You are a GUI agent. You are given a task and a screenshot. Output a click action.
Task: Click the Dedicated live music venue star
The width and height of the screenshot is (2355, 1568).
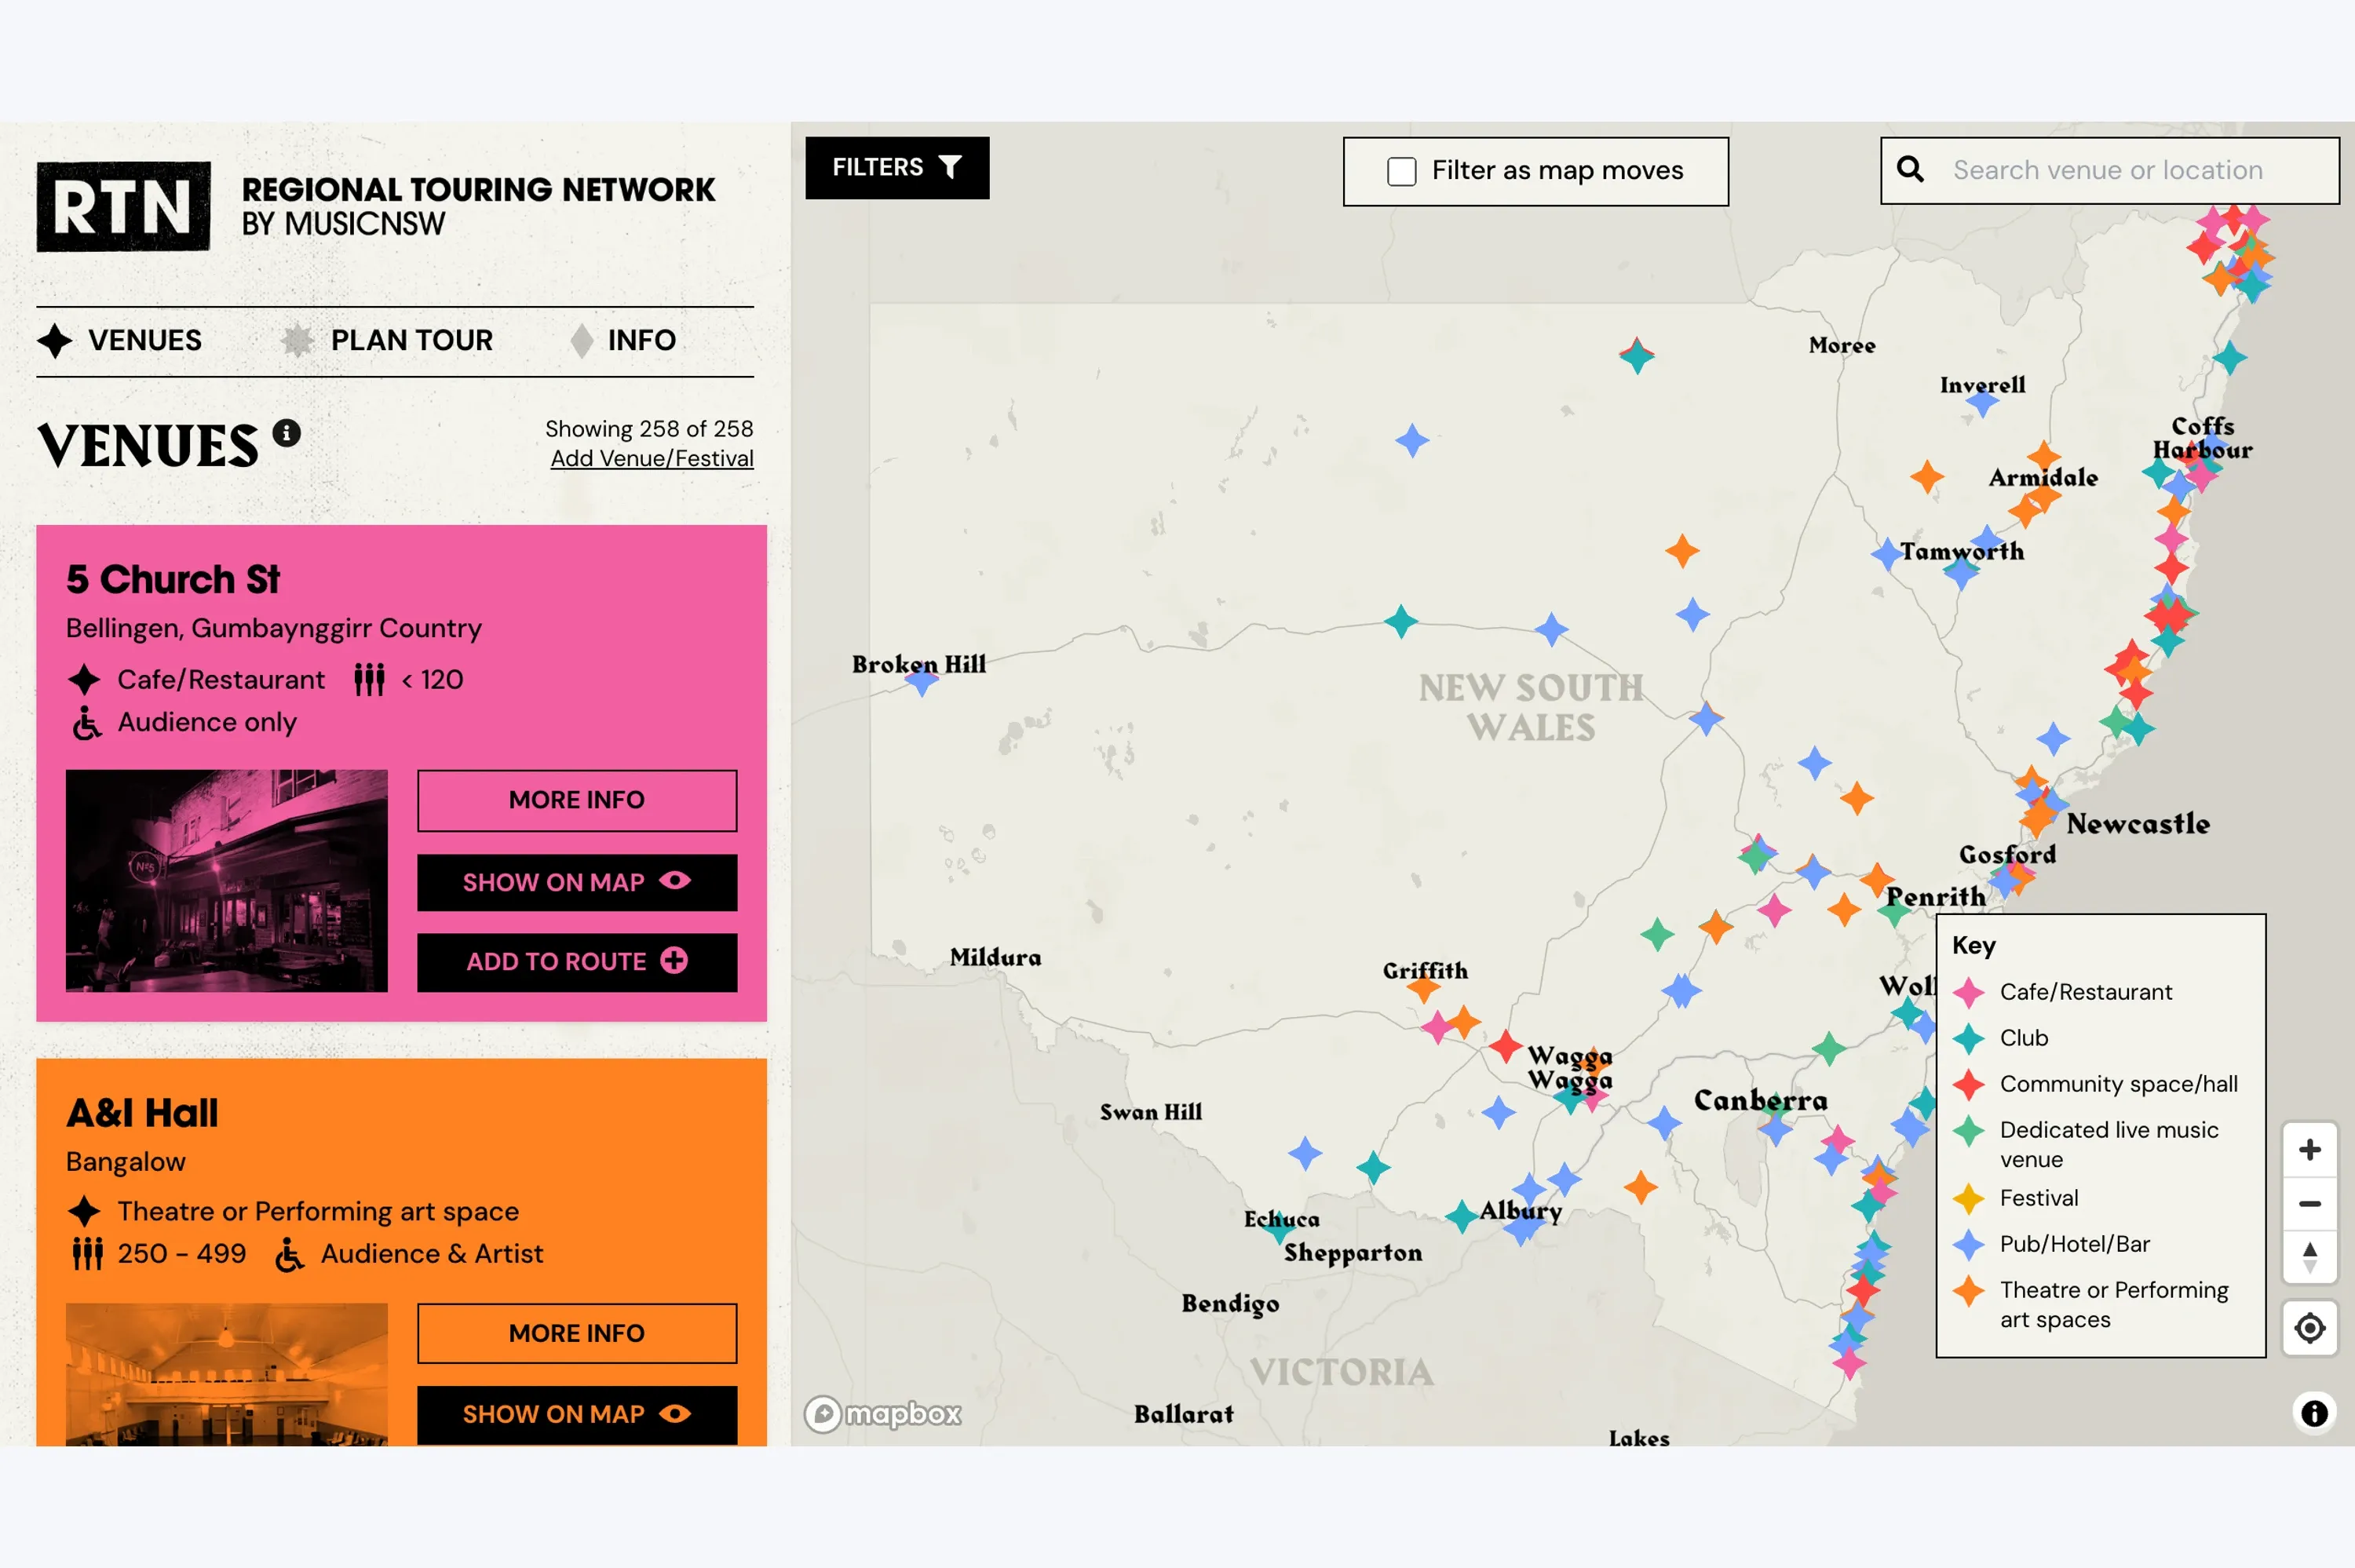[x=1969, y=1131]
